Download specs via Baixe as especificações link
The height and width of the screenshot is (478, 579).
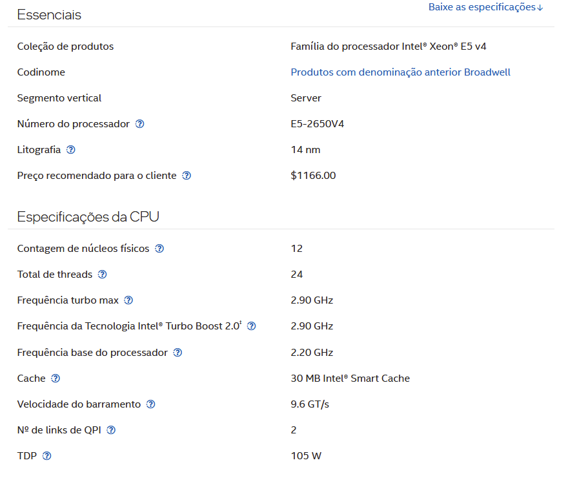(485, 7)
